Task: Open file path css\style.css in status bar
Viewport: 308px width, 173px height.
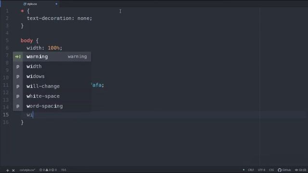Action: click(27, 170)
